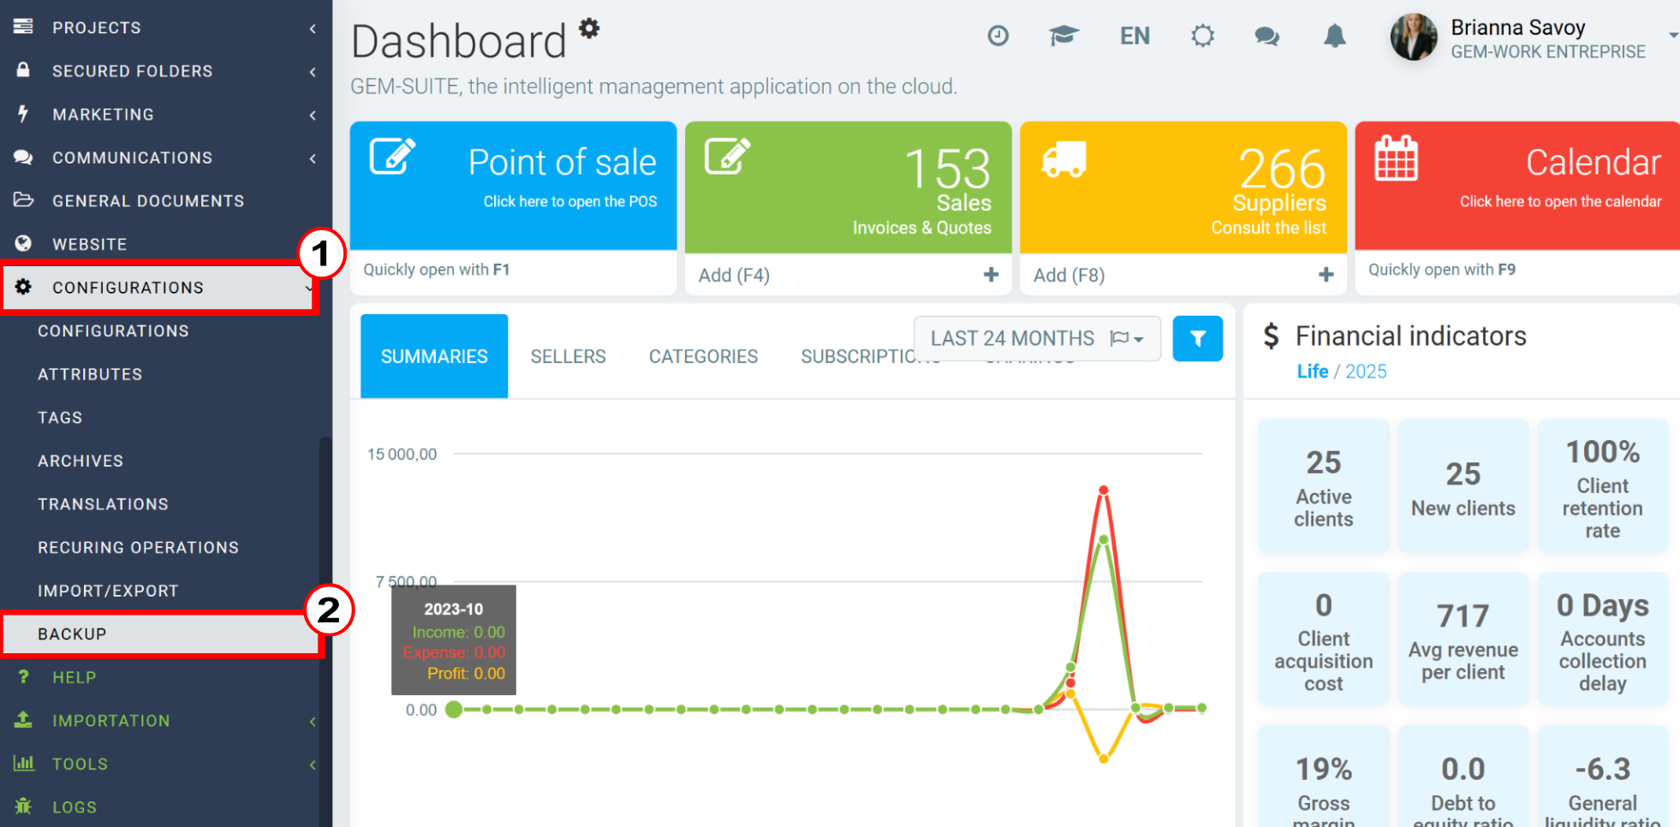Open the Recuring Operations submenu item
The width and height of the screenshot is (1680, 827).
(138, 547)
